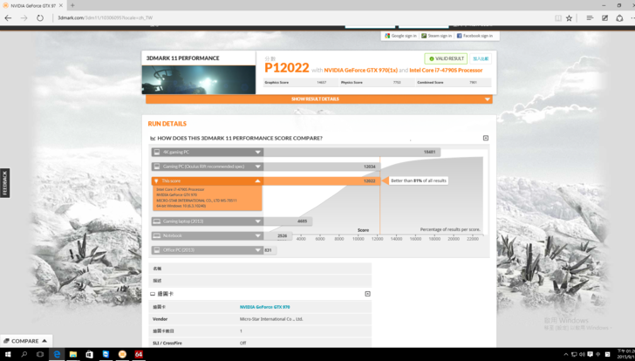Screen dimensions: 635x361
Task: Click the 18481 score value
Action: coord(429,153)
